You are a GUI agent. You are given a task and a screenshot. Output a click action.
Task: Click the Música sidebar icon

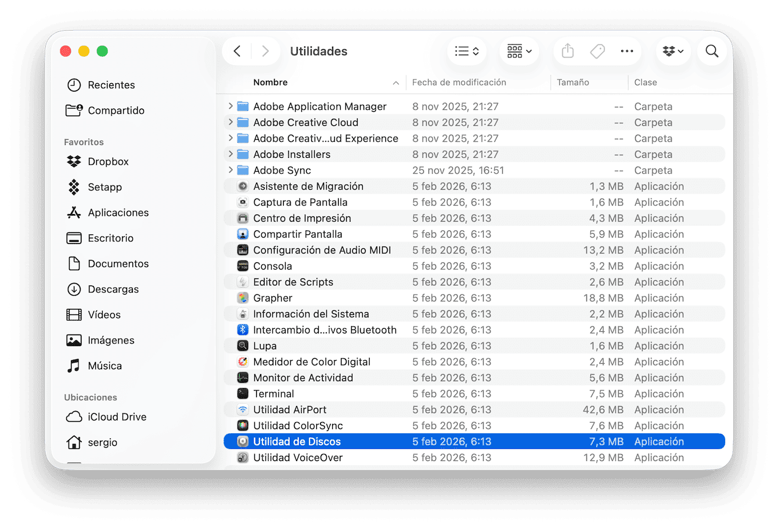coord(74,365)
